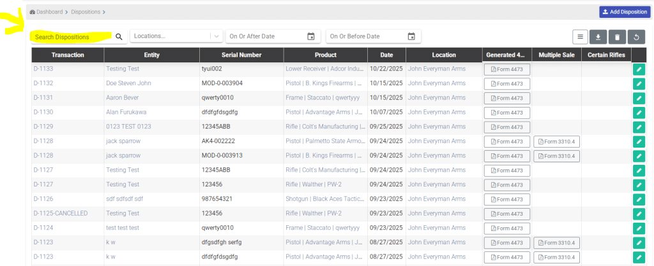Open Form 3310.4 for AK4-002222 row
Screen dimensions: 654x266
click(556, 141)
